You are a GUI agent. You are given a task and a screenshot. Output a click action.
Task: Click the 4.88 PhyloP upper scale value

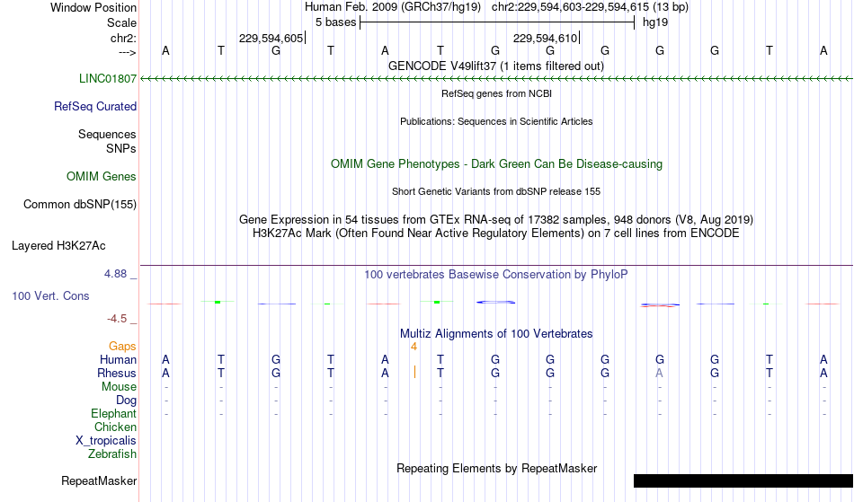(115, 274)
